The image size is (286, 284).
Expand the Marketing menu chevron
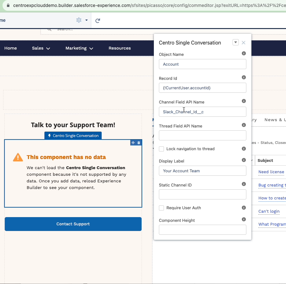[x=91, y=49]
